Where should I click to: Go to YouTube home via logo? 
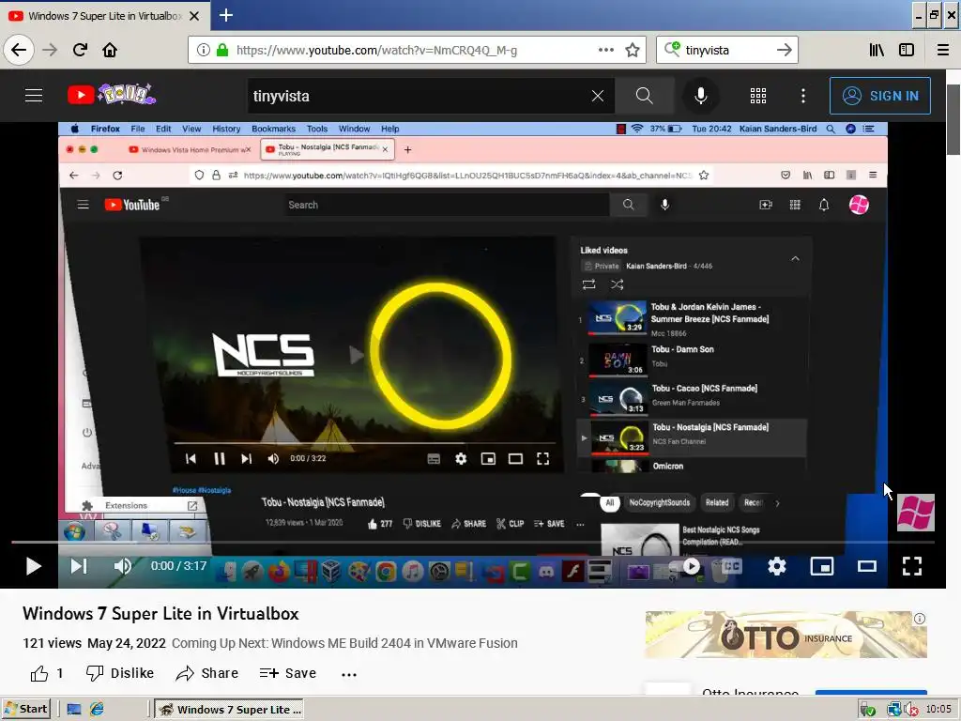tap(112, 95)
